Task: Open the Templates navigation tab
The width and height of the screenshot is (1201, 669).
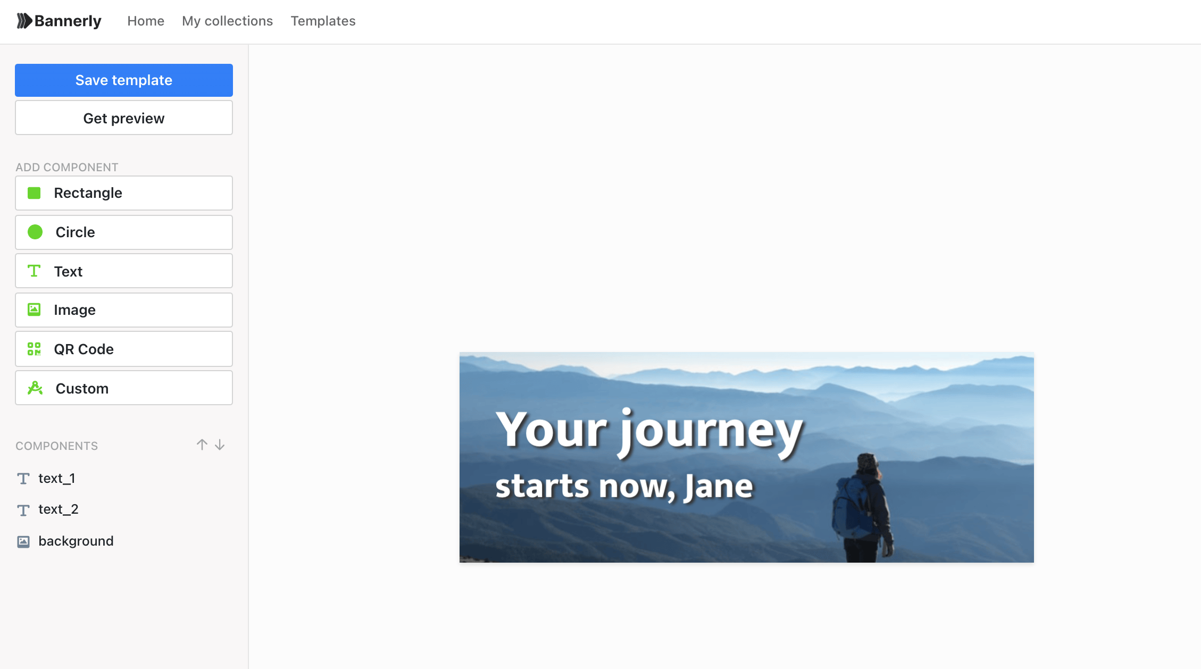Action: pos(322,21)
